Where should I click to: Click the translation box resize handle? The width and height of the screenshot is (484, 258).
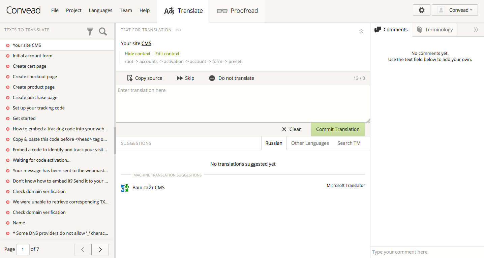pyautogui.click(x=368, y=120)
